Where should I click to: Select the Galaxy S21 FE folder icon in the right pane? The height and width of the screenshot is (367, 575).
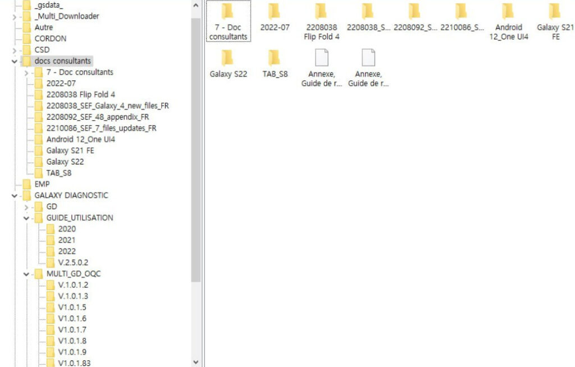click(555, 12)
